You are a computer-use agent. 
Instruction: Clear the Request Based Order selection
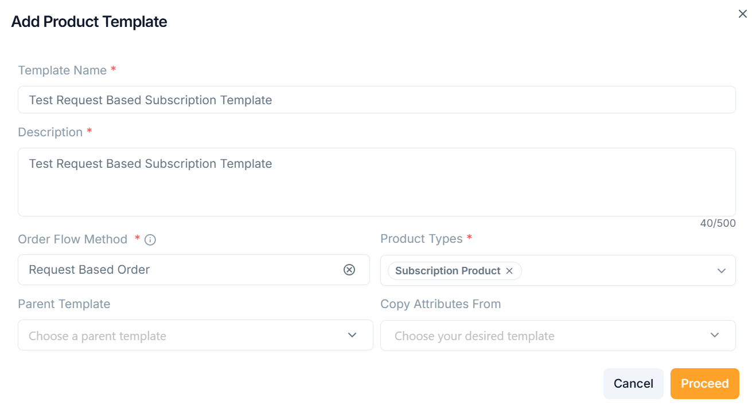click(x=349, y=270)
